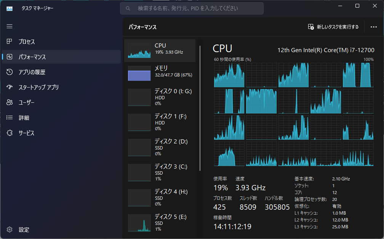Select ディスク 5 (E:) entry
The image size is (384, 239).
point(160,223)
